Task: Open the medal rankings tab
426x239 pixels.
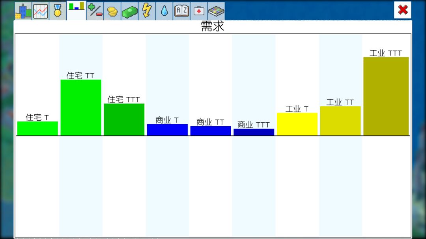Action: (x=58, y=11)
